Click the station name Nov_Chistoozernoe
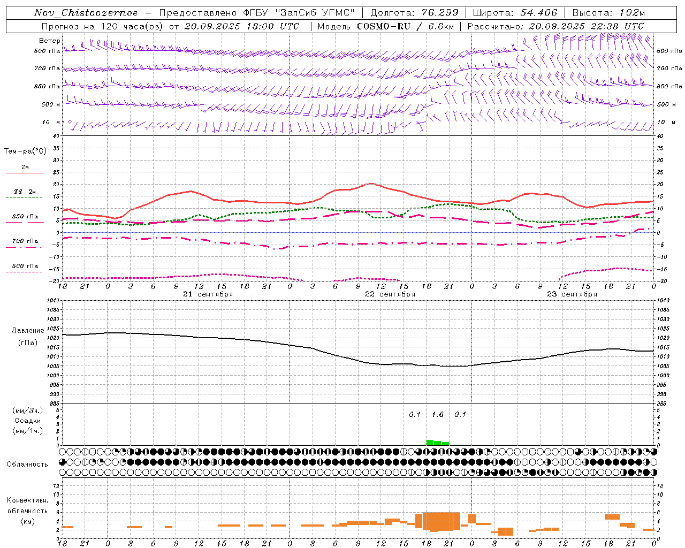The width and height of the screenshot is (685, 548). [86, 13]
